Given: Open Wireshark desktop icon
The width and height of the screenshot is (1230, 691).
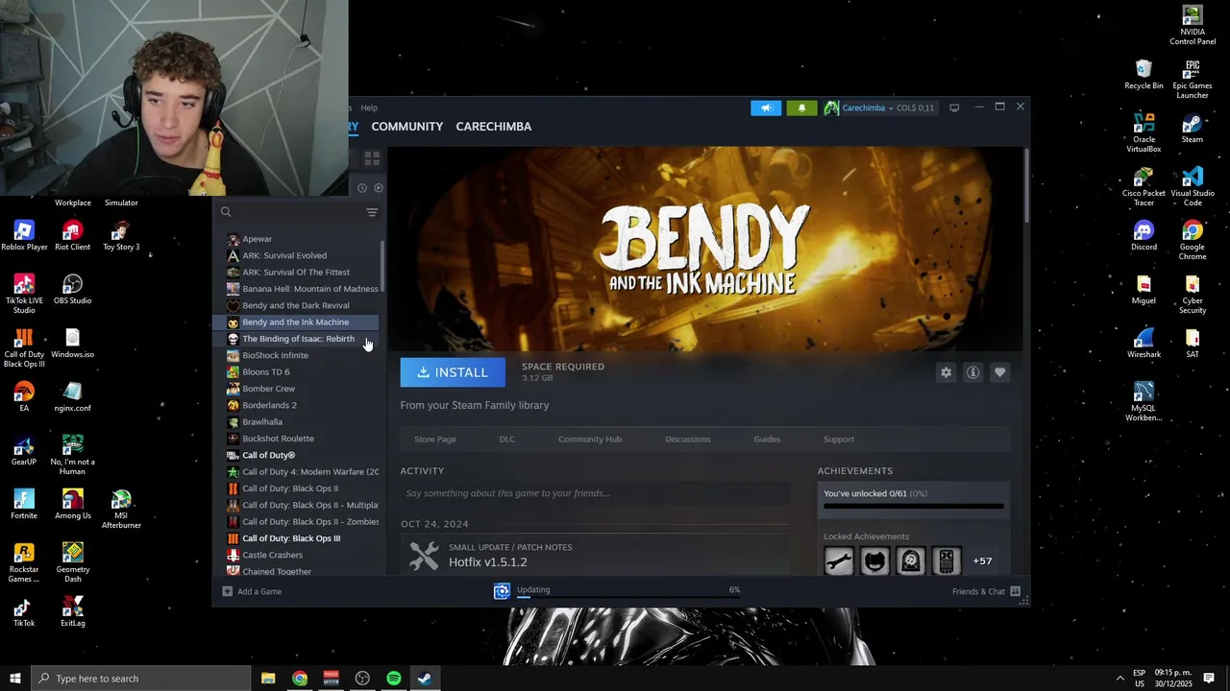Looking at the screenshot, I should click(x=1144, y=343).
